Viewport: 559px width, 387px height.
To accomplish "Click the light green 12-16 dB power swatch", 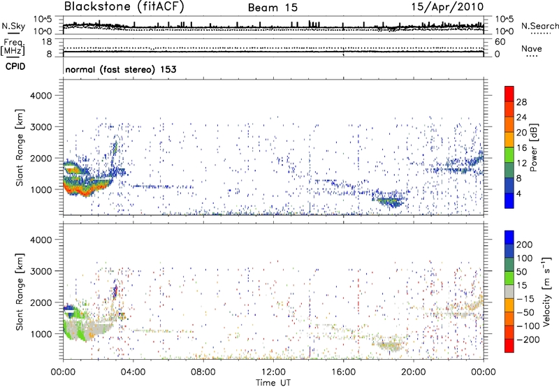I will (509, 154).
